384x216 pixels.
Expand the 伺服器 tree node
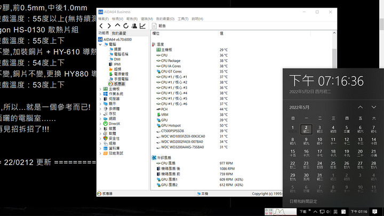point(100,99)
